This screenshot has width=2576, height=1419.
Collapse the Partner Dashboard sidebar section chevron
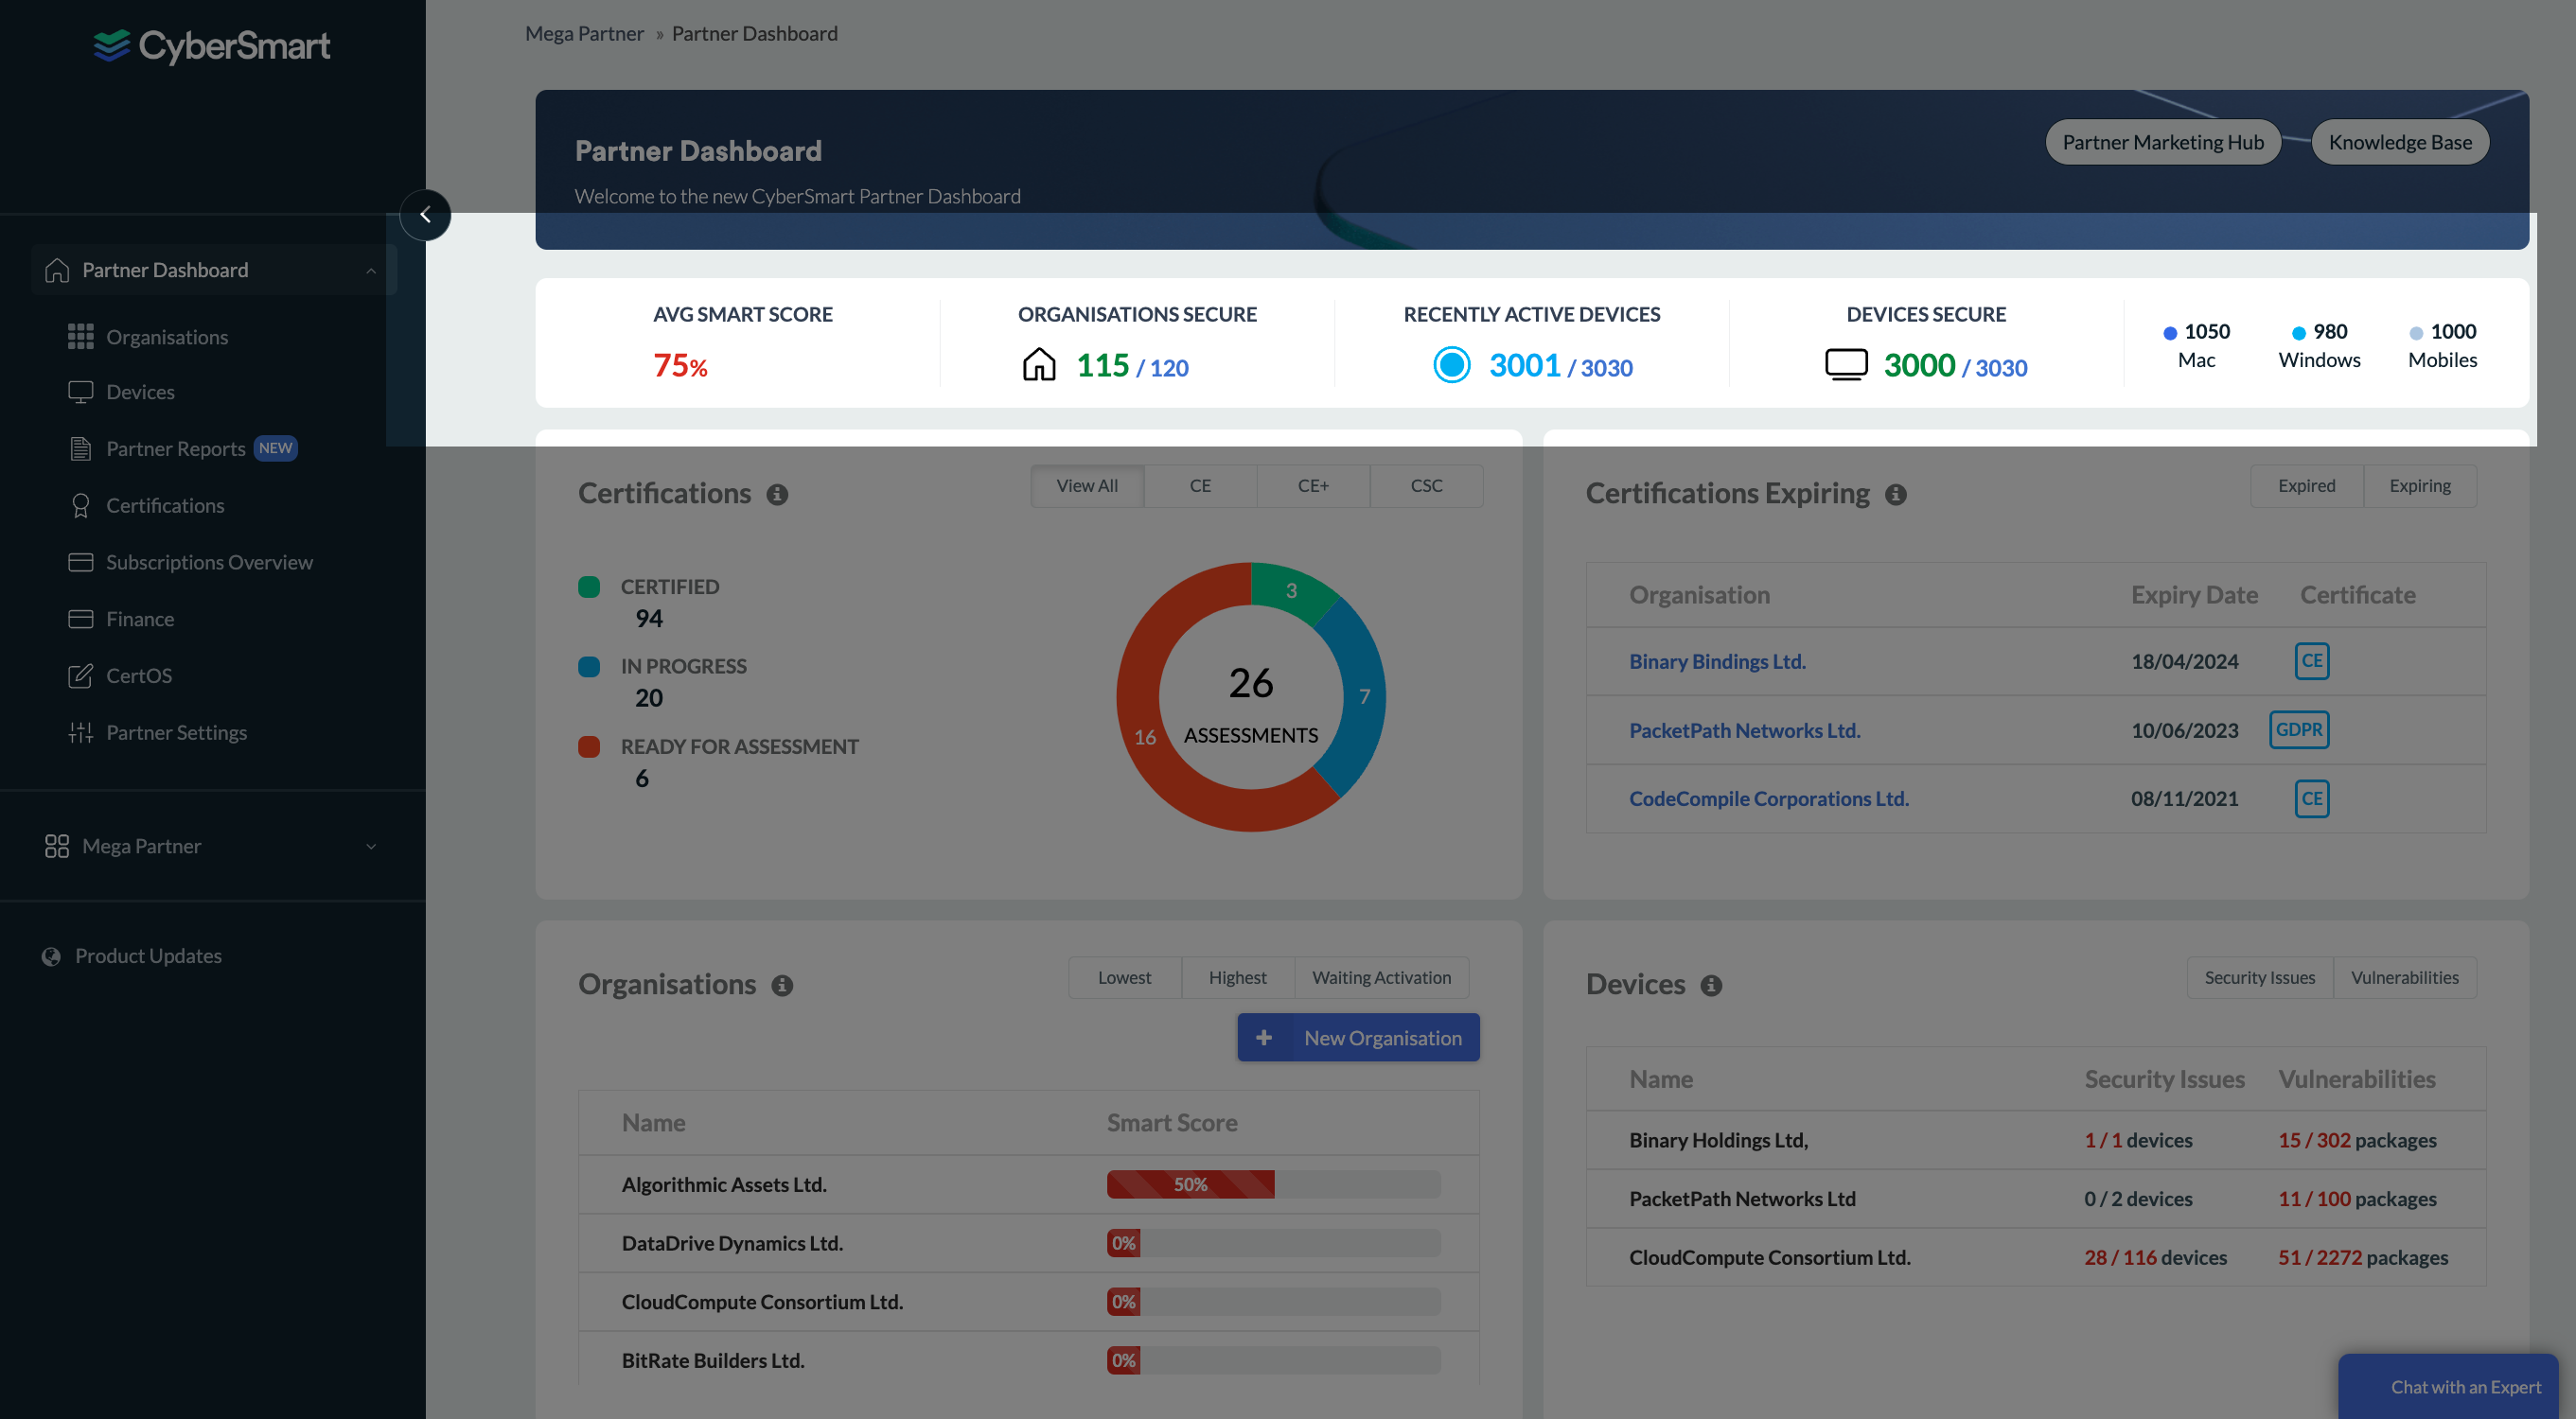pos(371,271)
